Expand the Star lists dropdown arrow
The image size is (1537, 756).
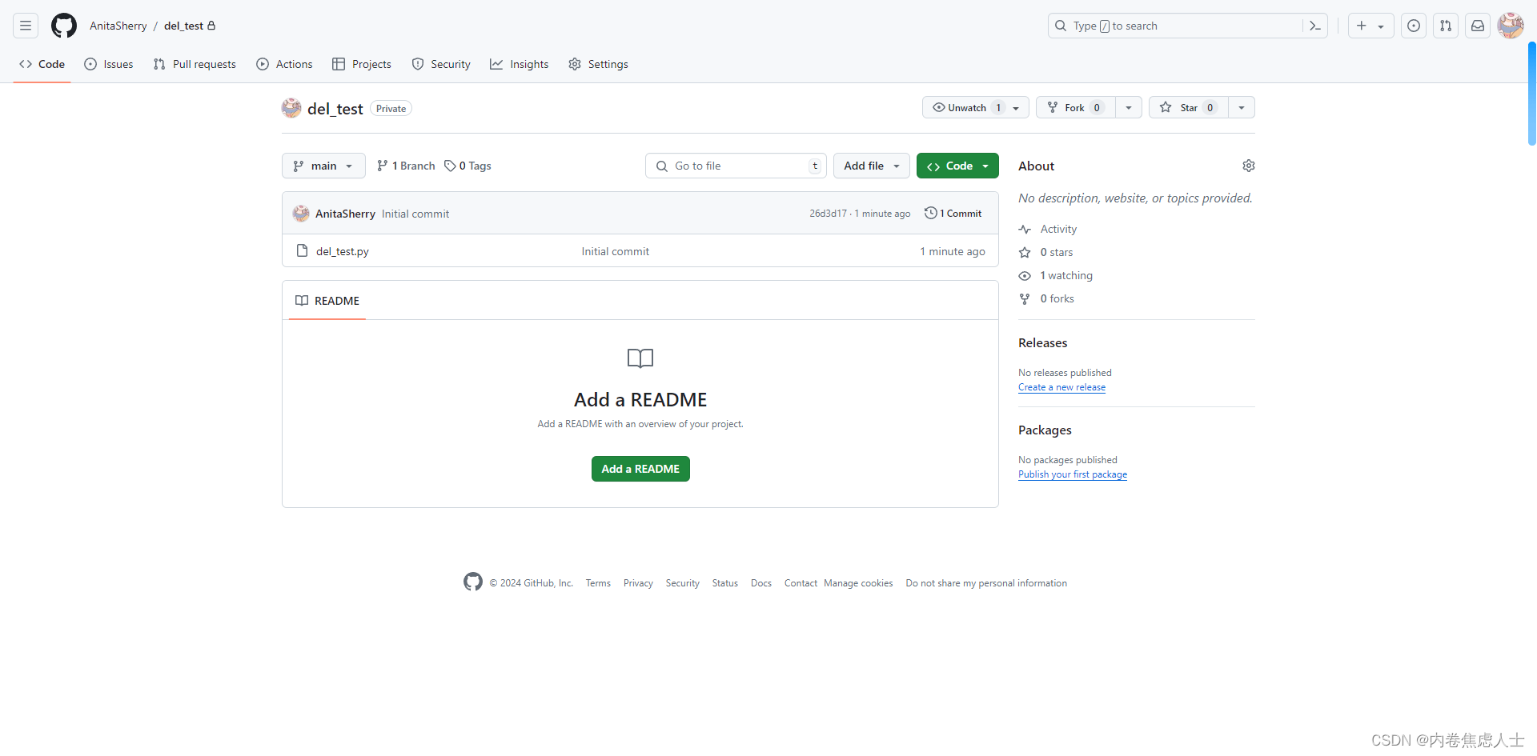[x=1242, y=107]
